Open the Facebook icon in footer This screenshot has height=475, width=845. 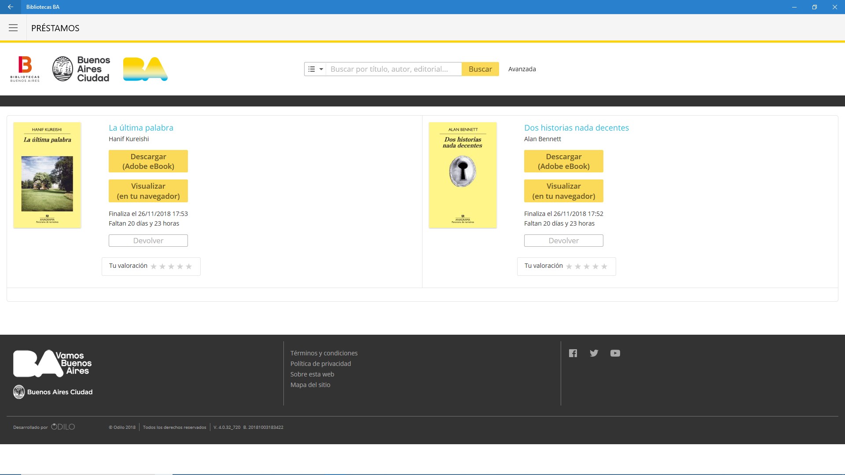pos(573,353)
